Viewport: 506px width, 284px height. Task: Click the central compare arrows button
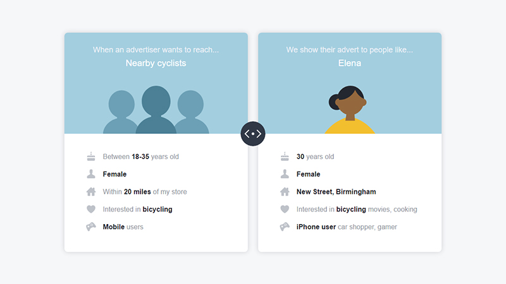pos(252,134)
